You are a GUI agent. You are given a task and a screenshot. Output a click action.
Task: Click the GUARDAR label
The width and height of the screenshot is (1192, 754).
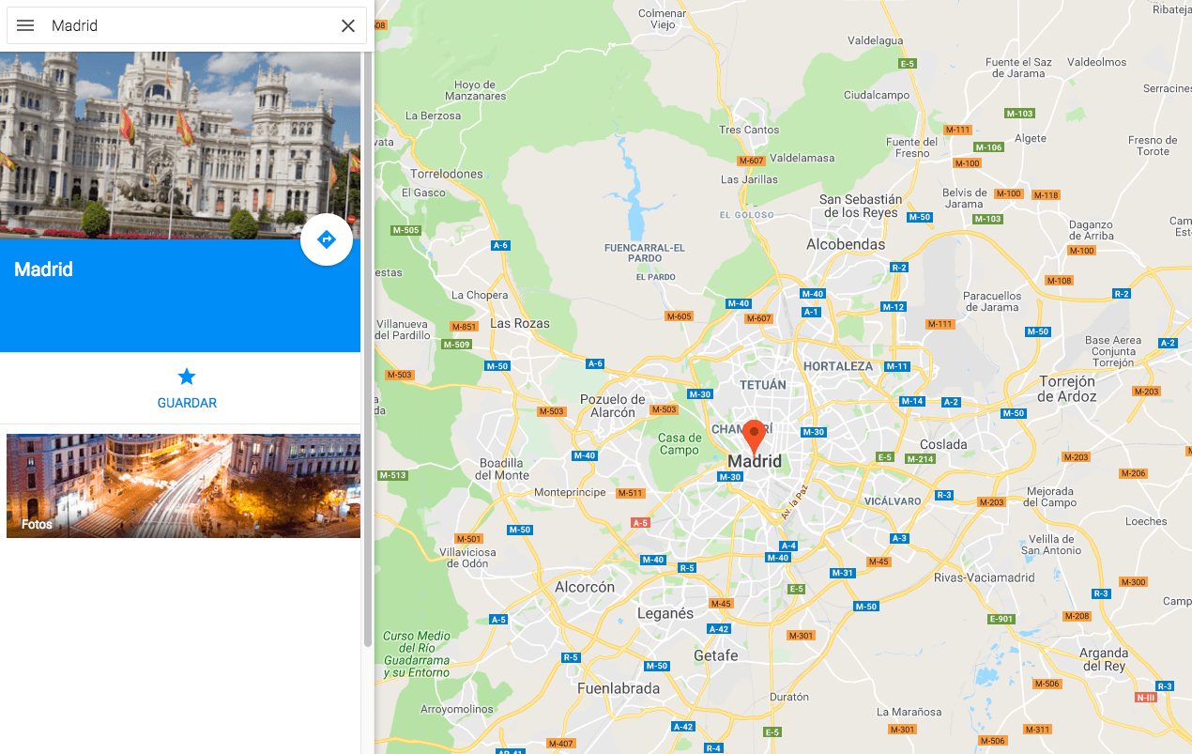[x=187, y=403]
